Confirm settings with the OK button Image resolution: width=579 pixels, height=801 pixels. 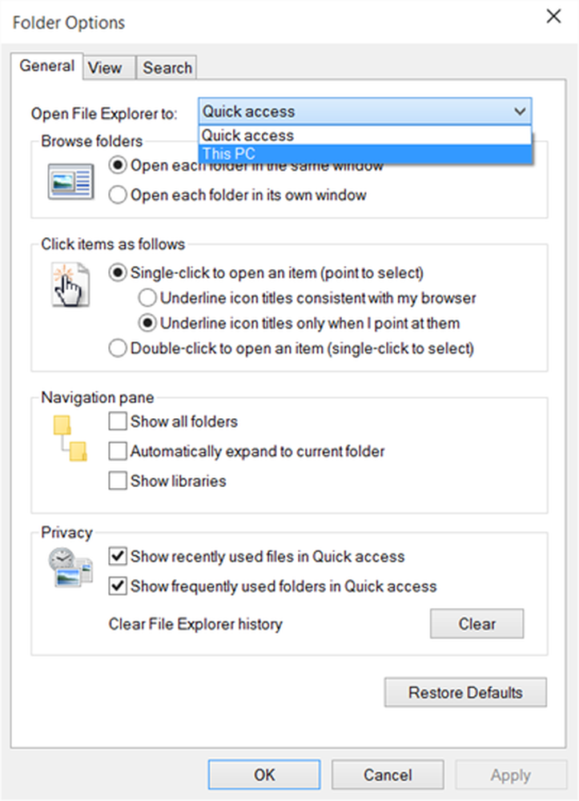pyautogui.click(x=264, y=775)
